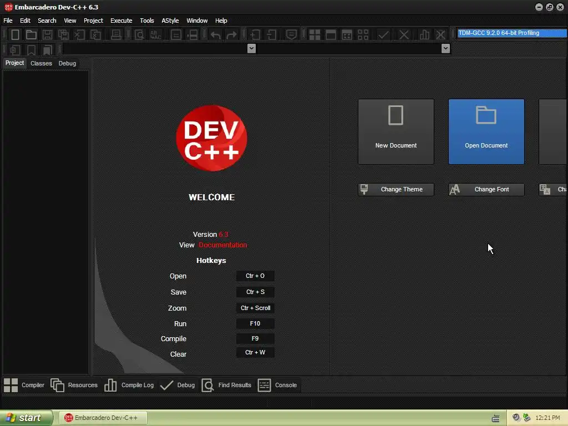Open the Console bottom panel tab
This screenshot has height=426, width=568.
click(277, 385)
